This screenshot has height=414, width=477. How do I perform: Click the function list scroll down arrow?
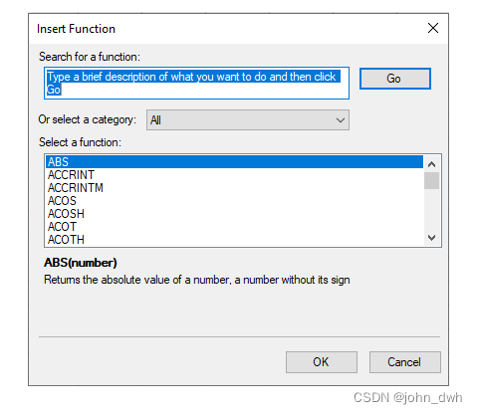tap(431, 238)
